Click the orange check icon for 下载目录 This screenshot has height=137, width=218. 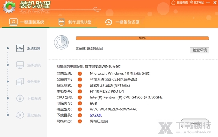(x=80, y=115)
